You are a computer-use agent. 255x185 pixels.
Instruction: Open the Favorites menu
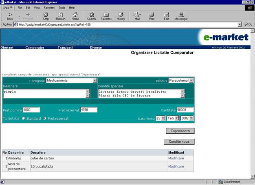(49, 8)
